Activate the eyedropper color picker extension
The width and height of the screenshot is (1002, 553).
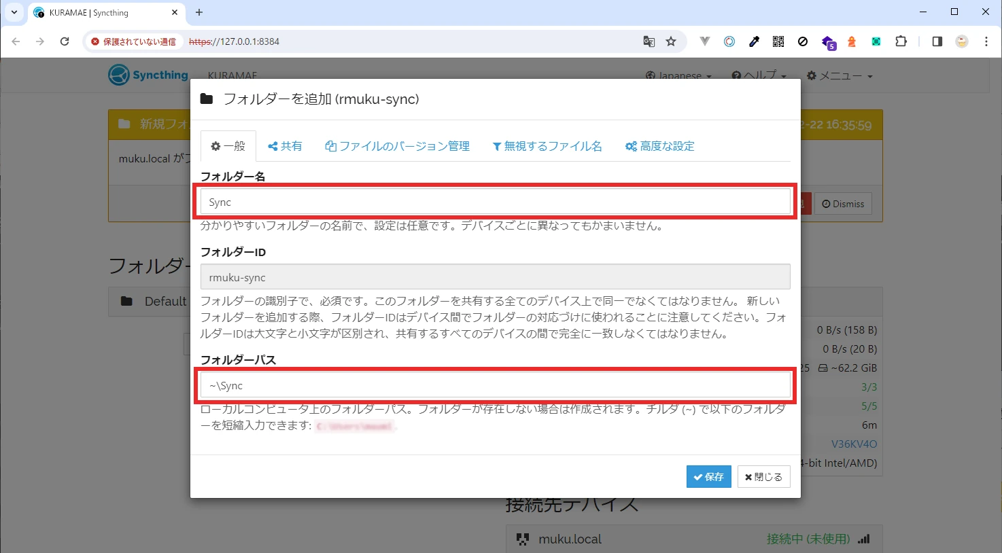pyautogui.click(x=754, y=41)
